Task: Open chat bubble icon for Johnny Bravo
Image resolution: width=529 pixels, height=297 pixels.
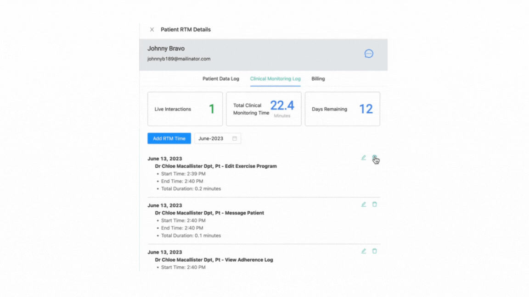Action: pos(369,54)
